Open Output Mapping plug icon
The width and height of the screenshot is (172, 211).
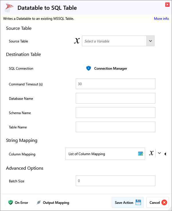click(x=39, y=202)
